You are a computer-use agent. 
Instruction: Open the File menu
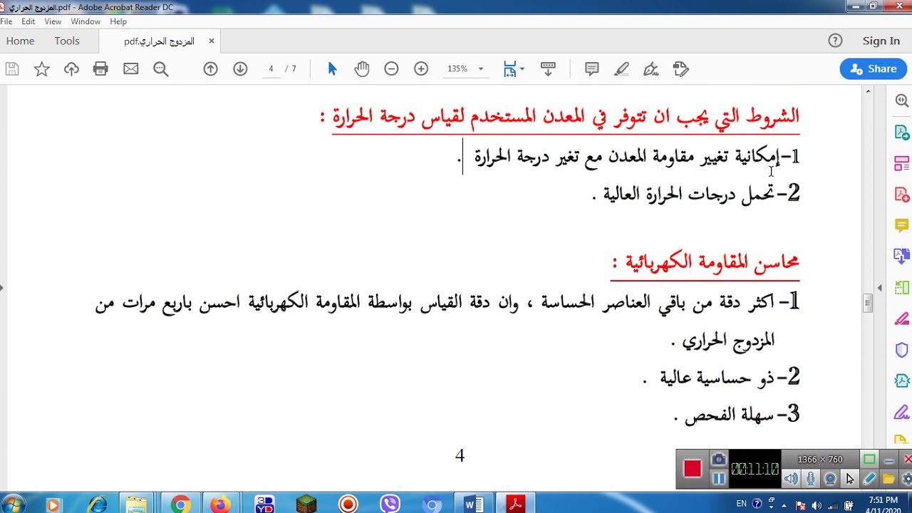click(x=6, y=21)
